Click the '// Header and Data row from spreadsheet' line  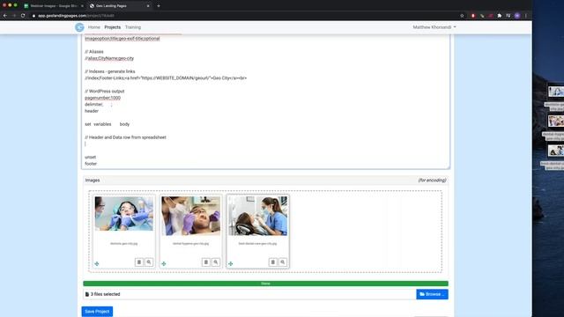pyautogui.click(x=125, y=137)
